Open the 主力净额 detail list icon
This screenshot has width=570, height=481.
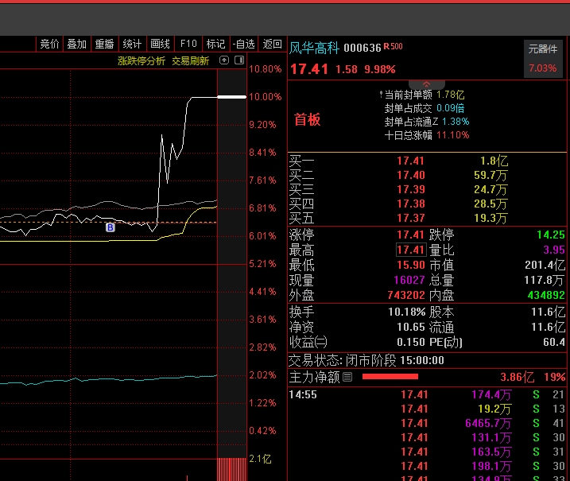click(347, 378)
